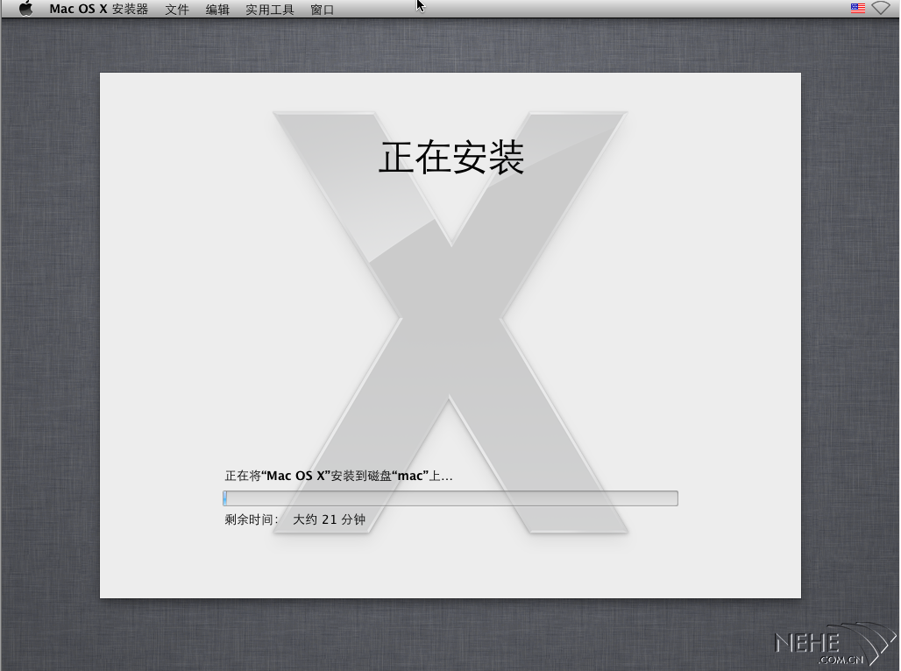The height and width of the screenshot is (671, 901).
Task: Click the Wi-Fi status icon
Action: 881,8
